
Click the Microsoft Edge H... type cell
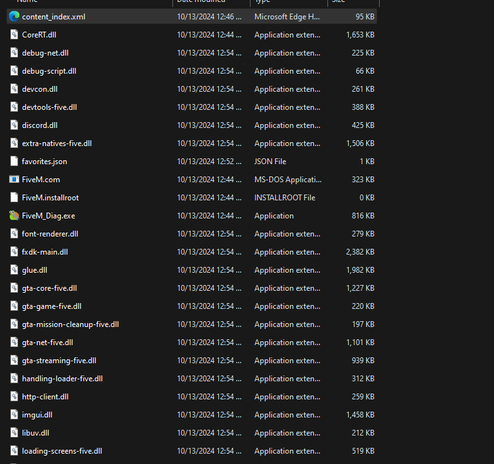[287, 17]
